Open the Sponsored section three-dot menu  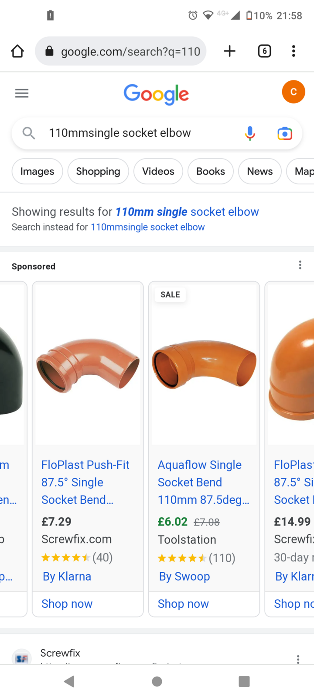[300, 265]
